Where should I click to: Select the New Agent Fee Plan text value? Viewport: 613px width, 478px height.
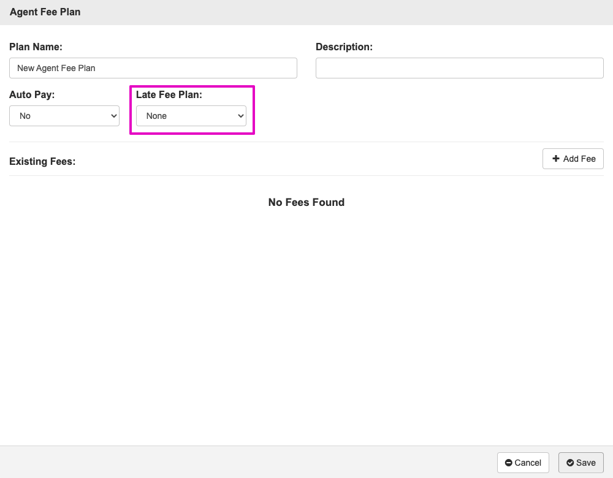point(56,68)
